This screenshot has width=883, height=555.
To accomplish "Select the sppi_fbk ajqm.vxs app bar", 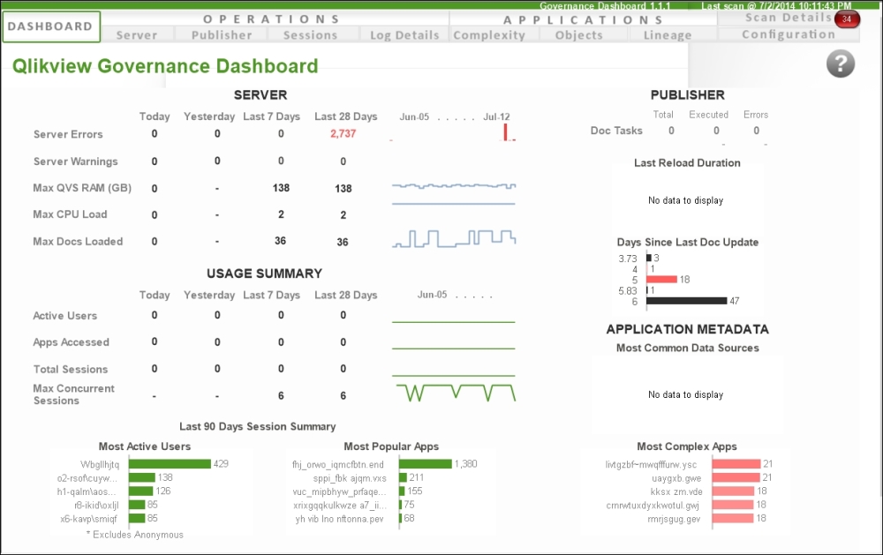I will click(x=404, y=477).
